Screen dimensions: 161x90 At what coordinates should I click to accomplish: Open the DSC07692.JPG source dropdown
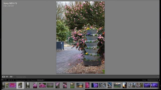[x=41, y=80]
